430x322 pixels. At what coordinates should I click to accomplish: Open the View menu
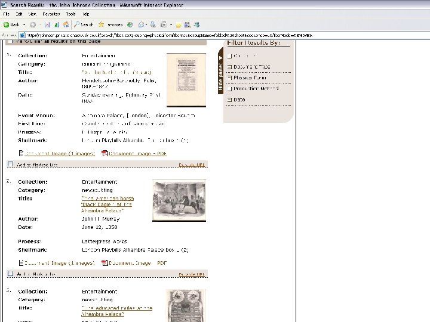click(x=32, y=14)
